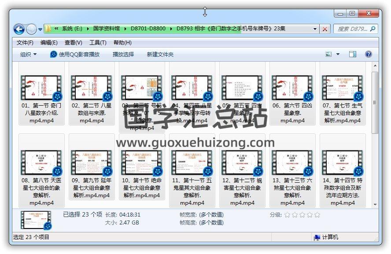
Task: Set rating to five stars
Action: (317, 215)
